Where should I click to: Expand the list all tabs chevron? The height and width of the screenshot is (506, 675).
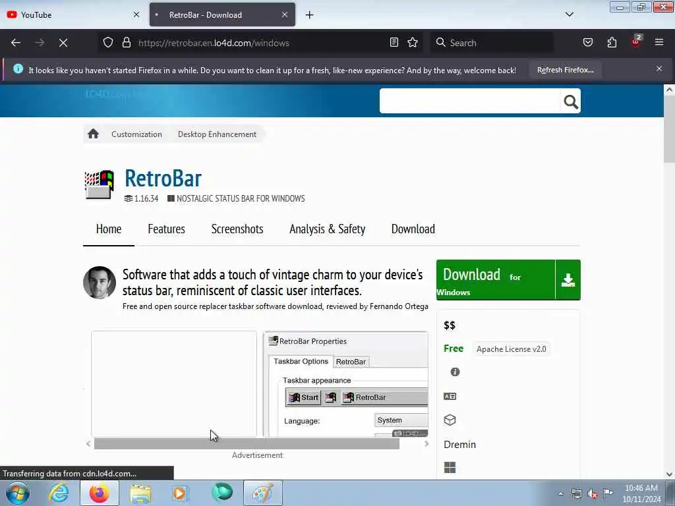tap(570, 14)
